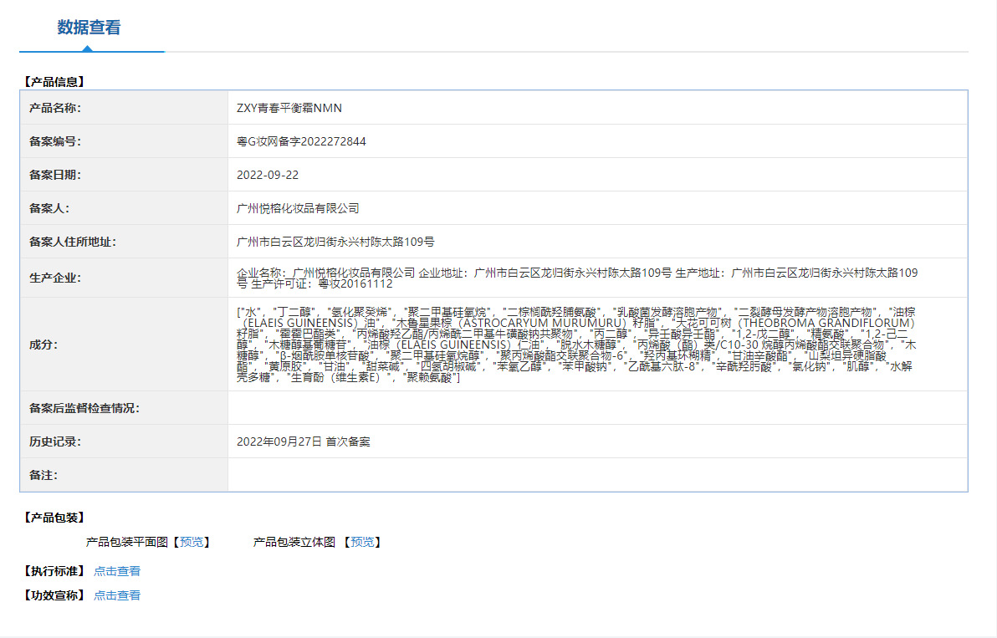Image resolution: width=997 pixels, height=638 pixels.
Task: Click the 产品名称 row label
Action: pos(55,108)
